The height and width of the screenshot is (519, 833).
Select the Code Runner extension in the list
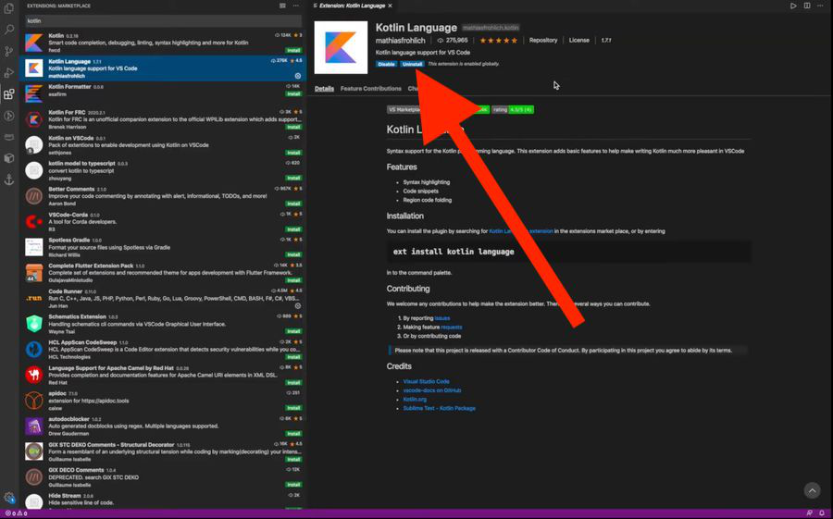coord(163,299)
